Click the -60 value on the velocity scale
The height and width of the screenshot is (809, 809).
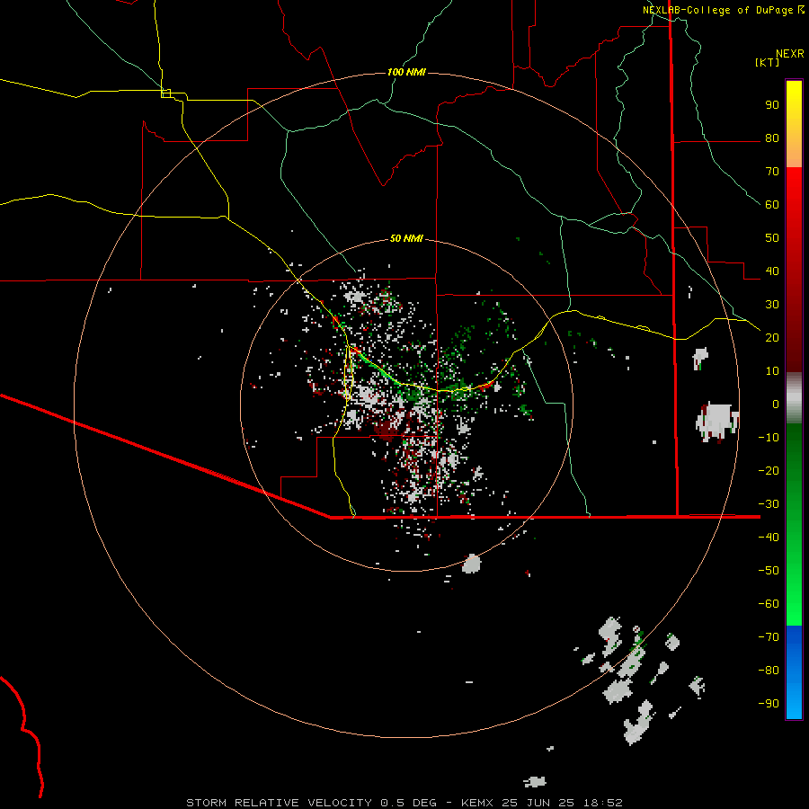point(769,604)
